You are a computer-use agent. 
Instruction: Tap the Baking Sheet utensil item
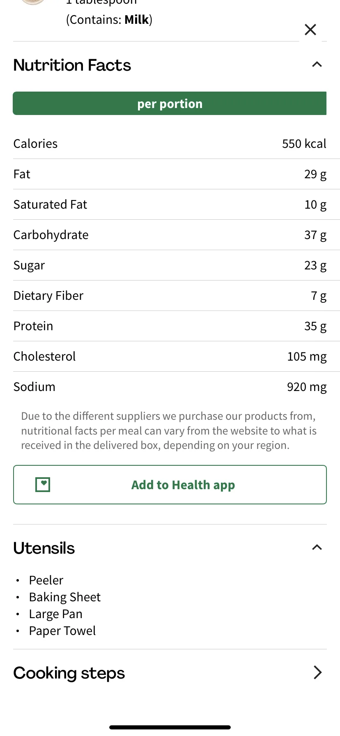(x=65, y=597)
